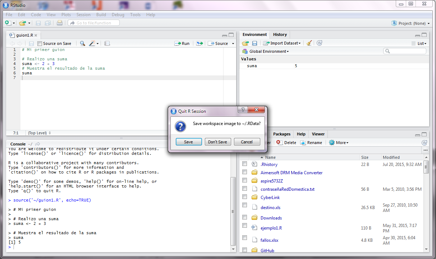The height and width of the screenshot is (259, 436).
Task: Open the List view dropdown
Action: (419, 43)
